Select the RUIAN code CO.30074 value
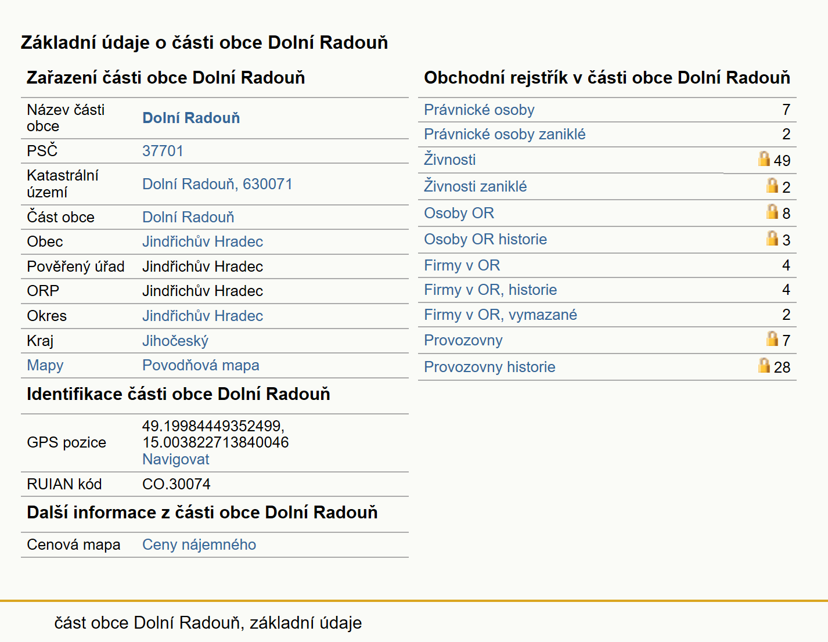The width and height of the screenshot is (828, 642). [177, 484]
